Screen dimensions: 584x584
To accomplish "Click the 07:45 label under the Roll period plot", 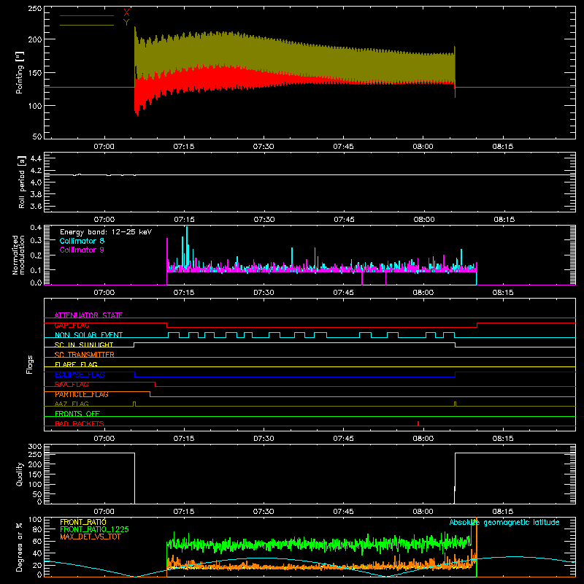I will pos(344,220).
